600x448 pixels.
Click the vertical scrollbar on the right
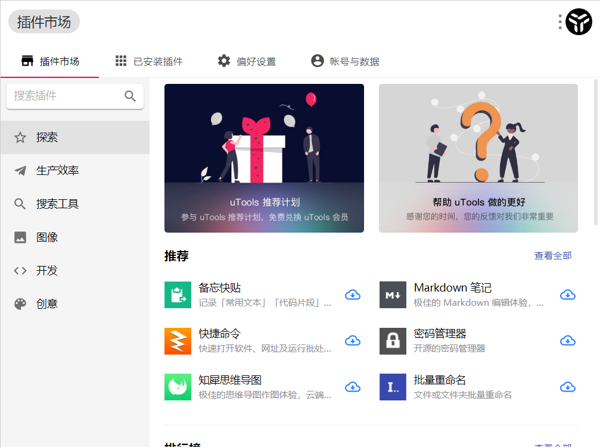[x=596, y=152]
